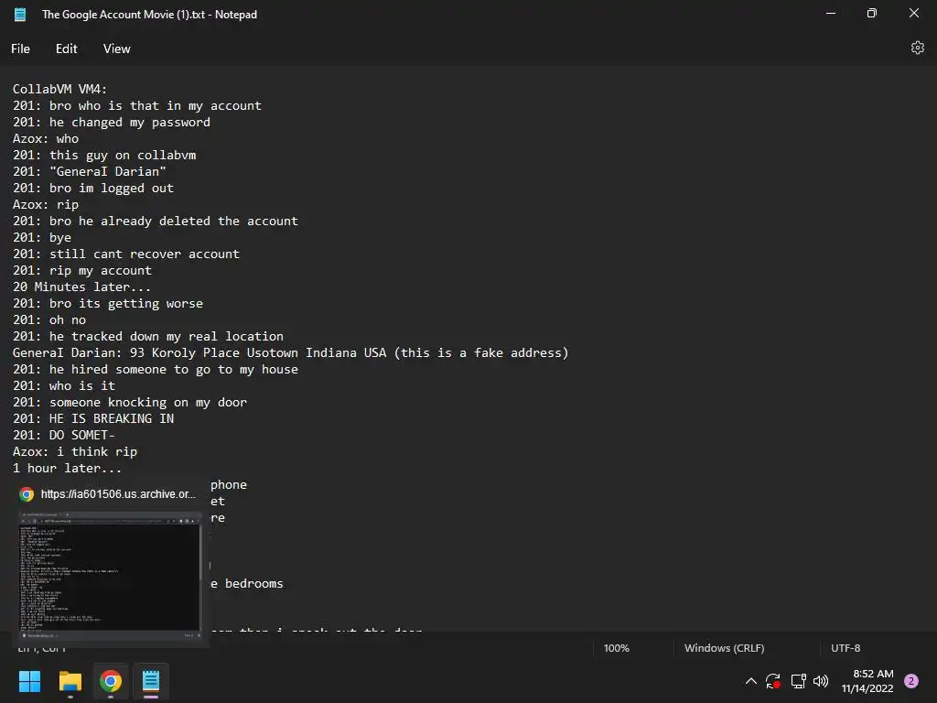
Task: Open clock showing 8:52 AM
Action: (x=867, y=681)
